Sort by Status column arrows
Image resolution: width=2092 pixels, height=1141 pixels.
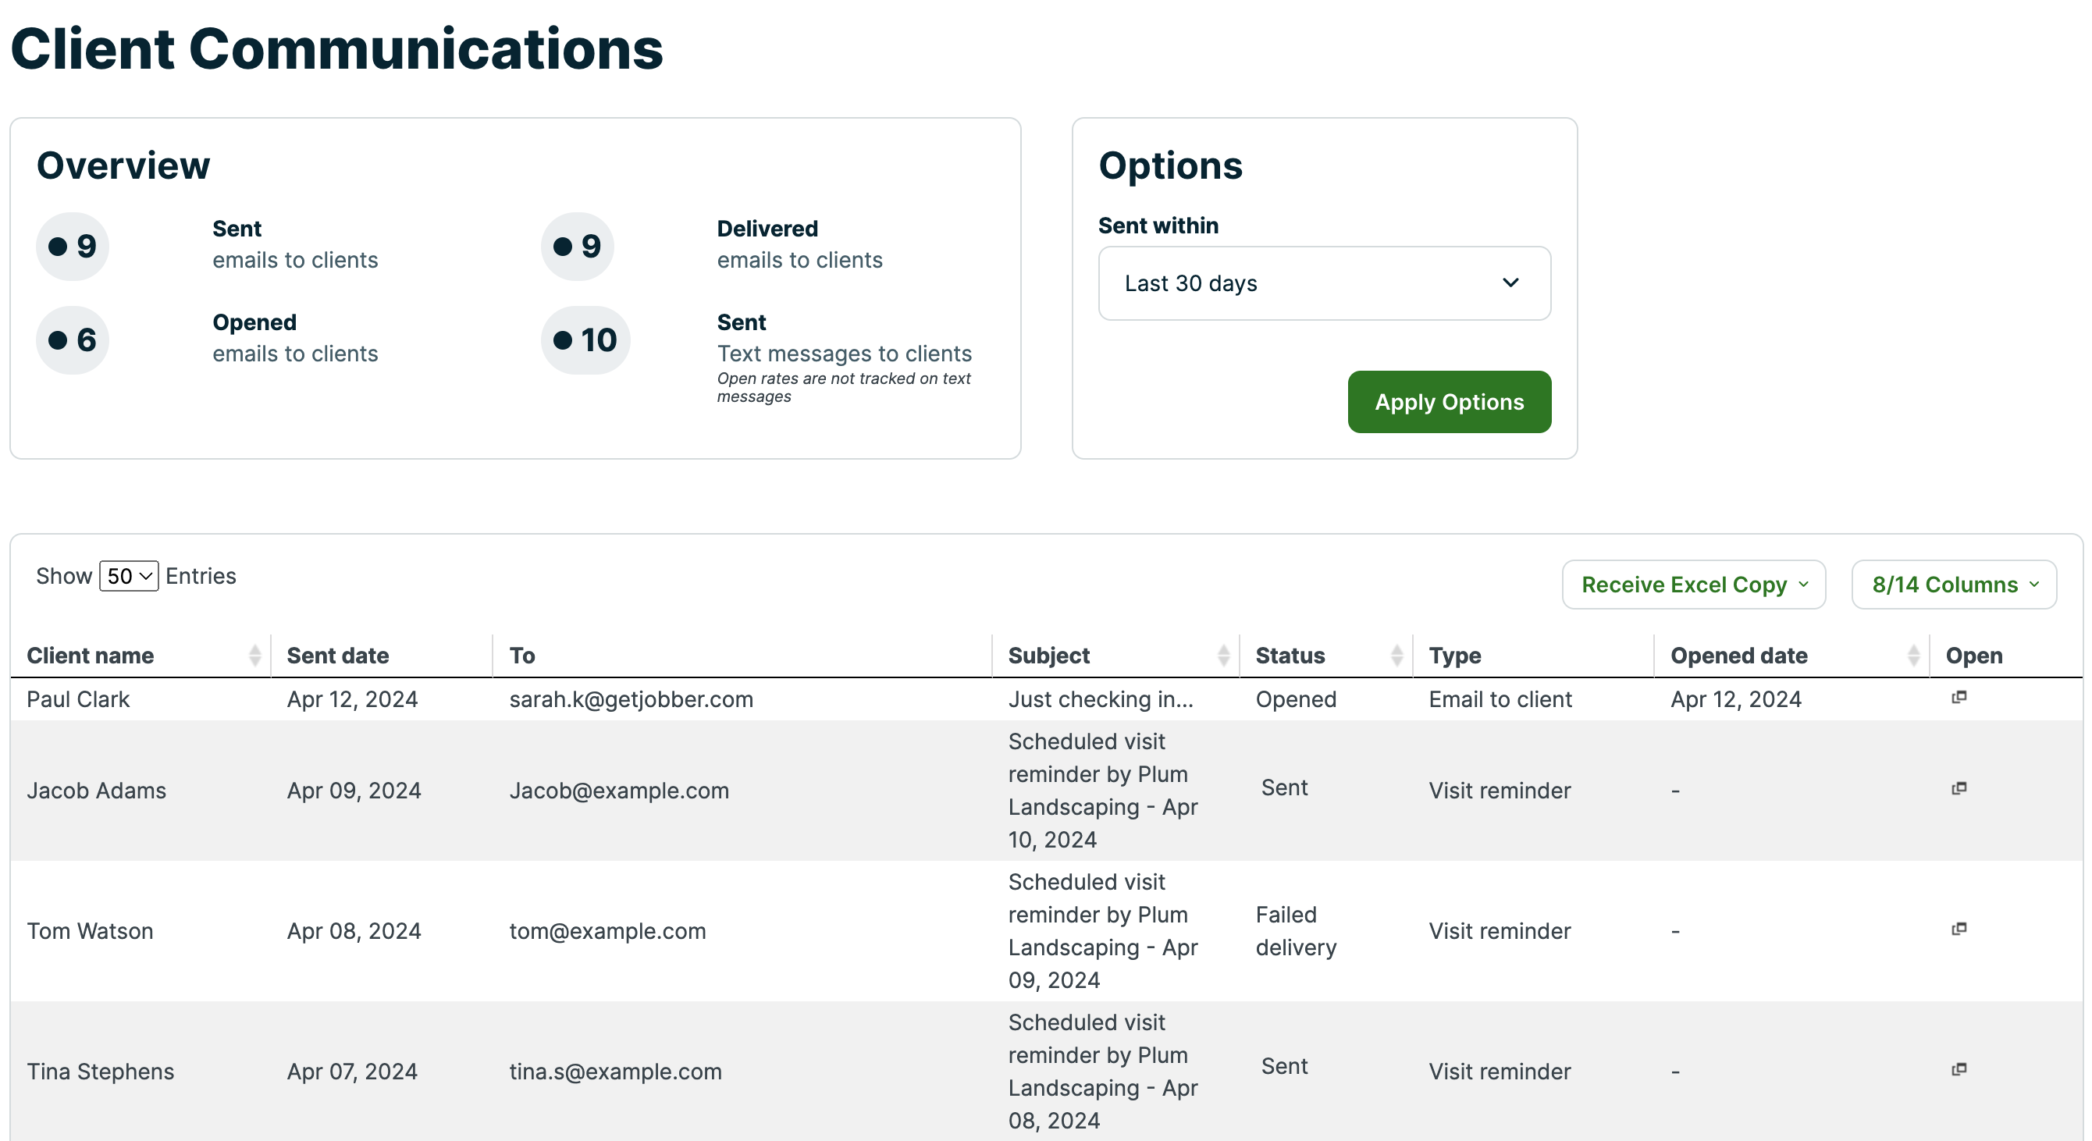coord(1396,656)
